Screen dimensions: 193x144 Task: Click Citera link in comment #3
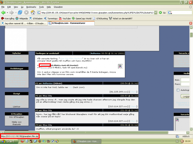(133, 121)
